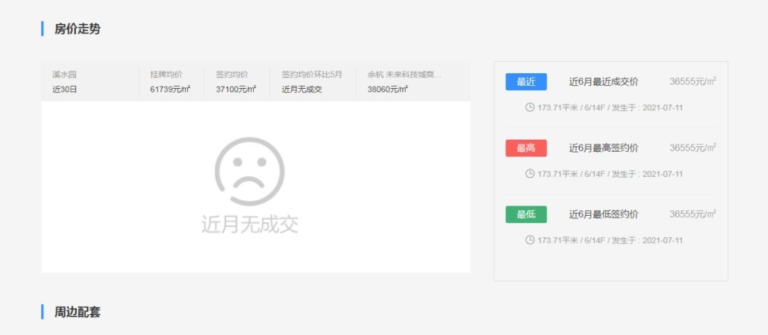Click the 近6月最近成交价 label

click(x=604, y=82)
